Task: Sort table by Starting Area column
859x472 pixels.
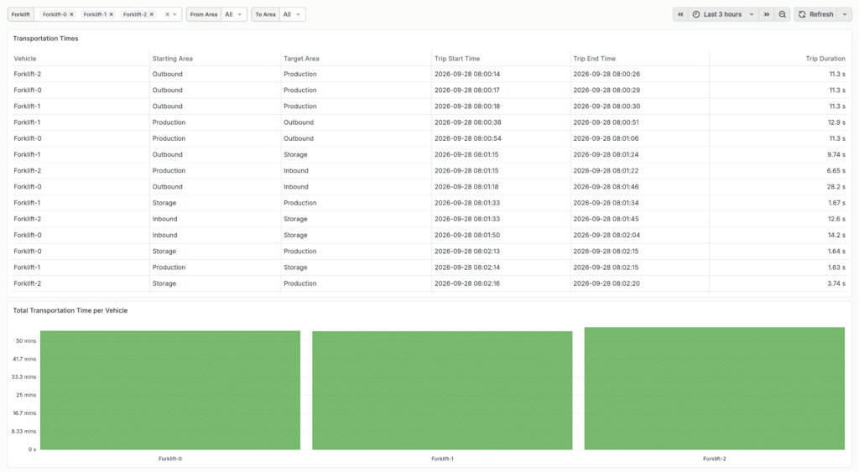Action: pyautogui.click(x=173, y=59)
